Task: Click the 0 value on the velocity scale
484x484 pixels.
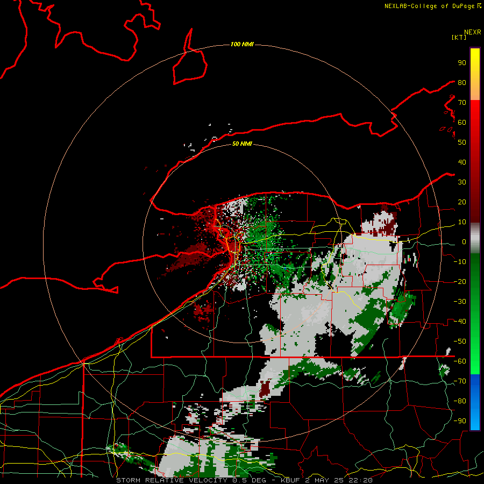Action: [x=464, y=241]
